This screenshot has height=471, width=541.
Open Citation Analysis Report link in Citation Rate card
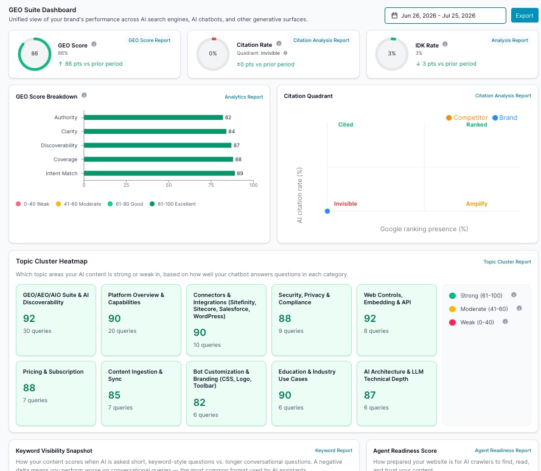[x=321, y=40]
